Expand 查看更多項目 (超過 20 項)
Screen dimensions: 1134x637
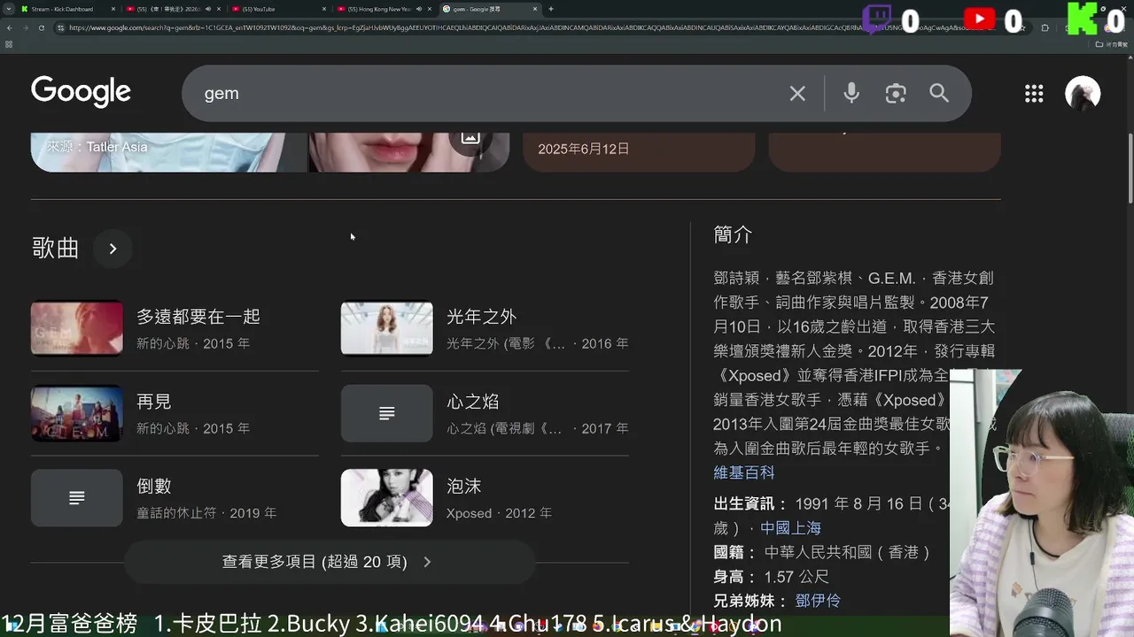[329, 562]
